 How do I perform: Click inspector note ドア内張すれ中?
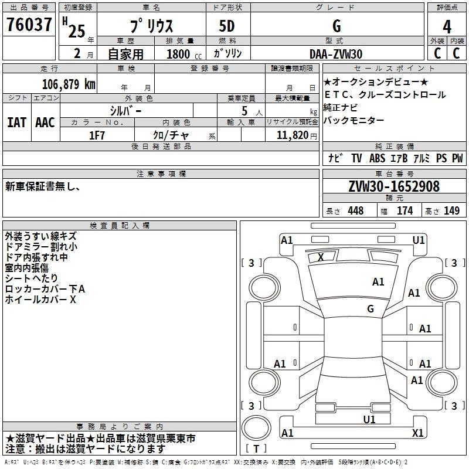36,257
